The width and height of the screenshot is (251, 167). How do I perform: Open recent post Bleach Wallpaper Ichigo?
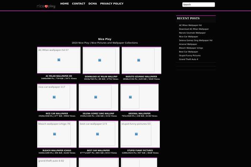point(191,48)
